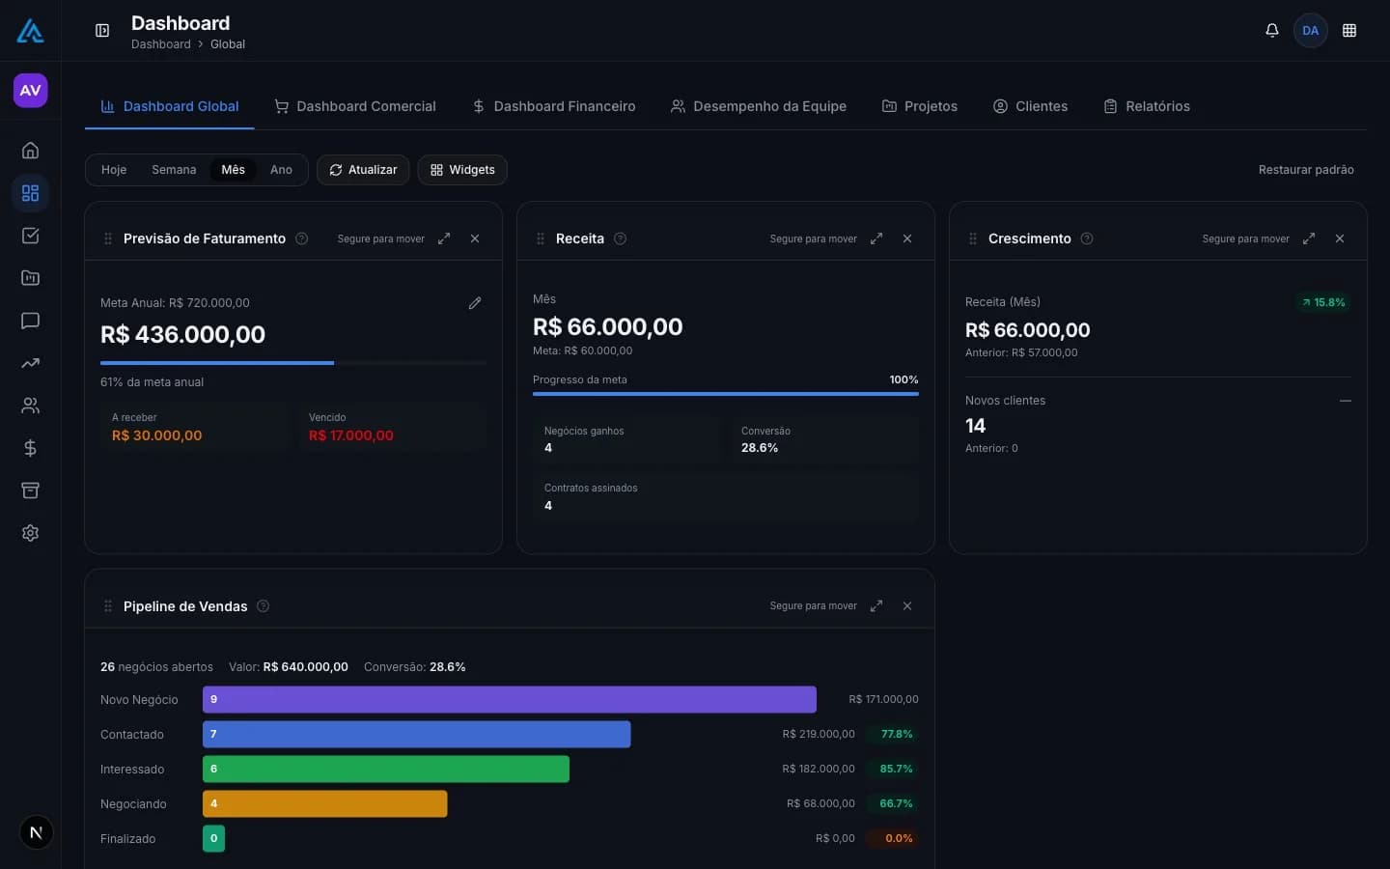1390x869 pixels.
Task: Click the orange Negociando pipeline bar
Action: click(325, 803)
